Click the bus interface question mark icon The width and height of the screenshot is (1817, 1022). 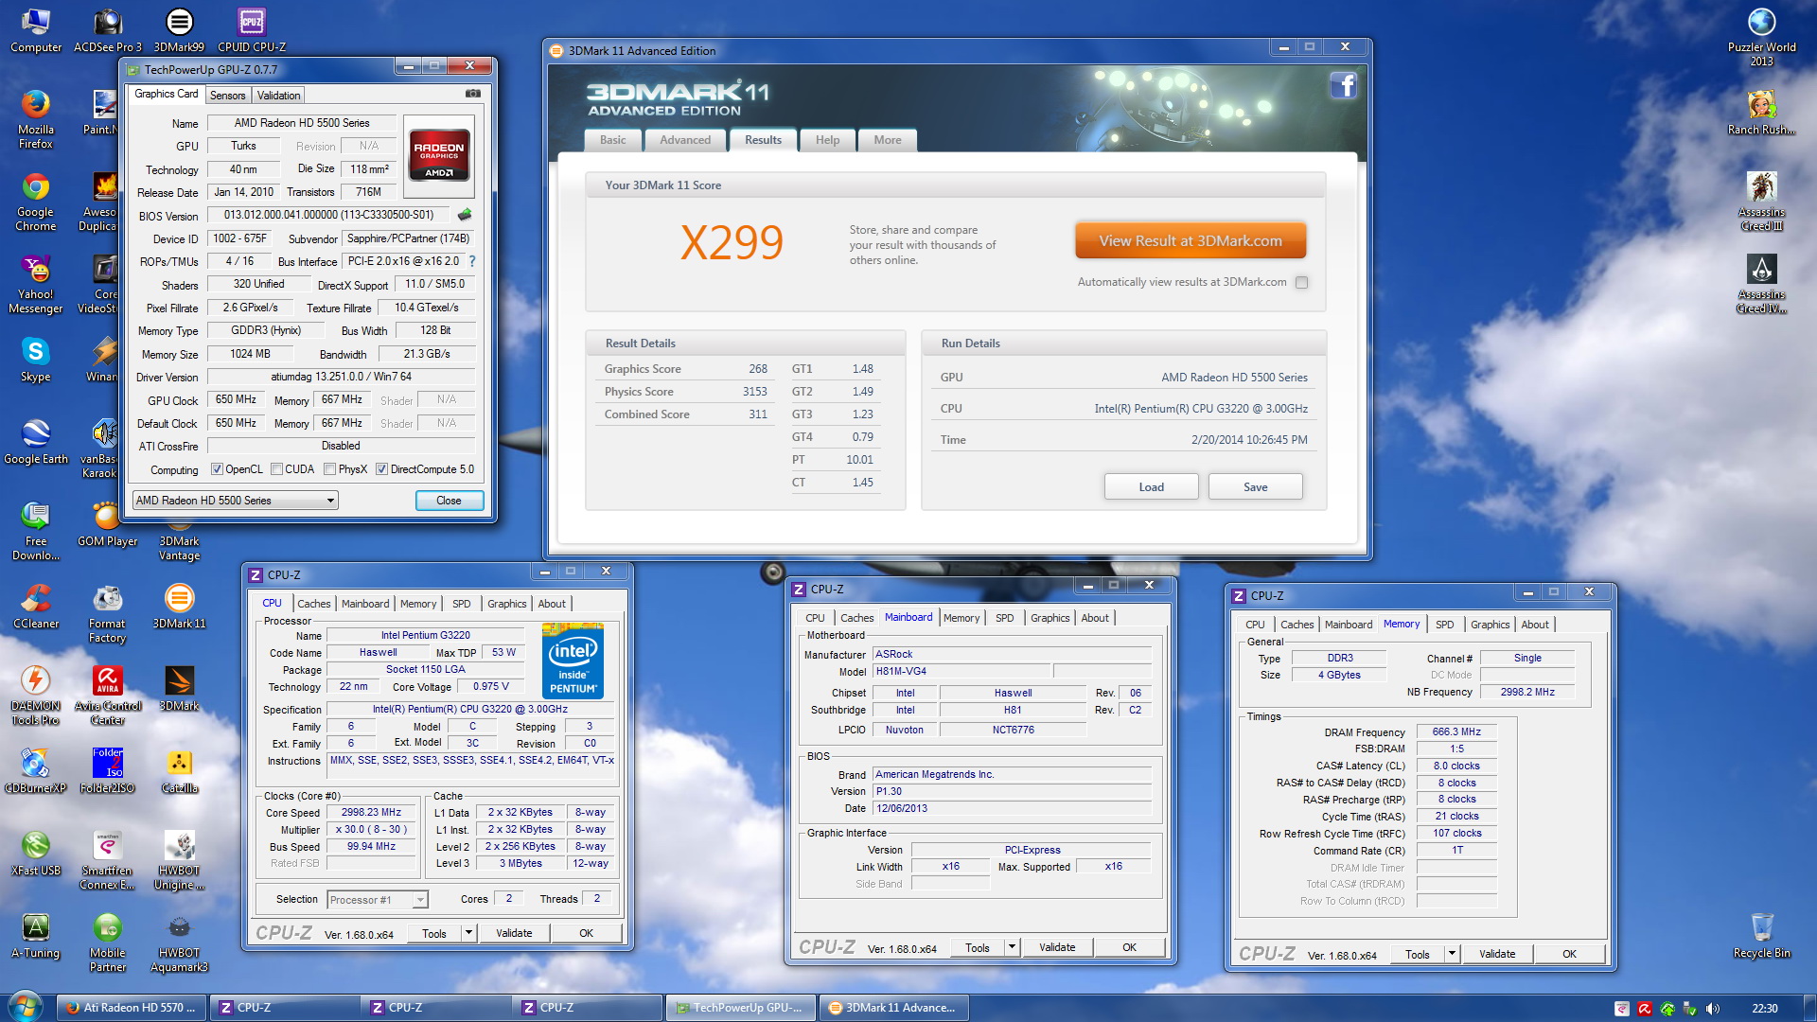tap(472, 261)
